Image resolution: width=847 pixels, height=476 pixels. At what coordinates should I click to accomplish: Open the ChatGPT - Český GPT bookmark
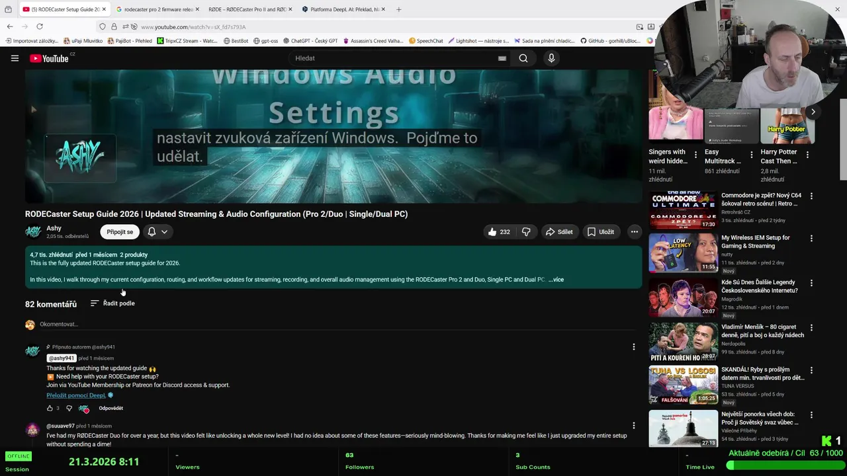[310, 41]
